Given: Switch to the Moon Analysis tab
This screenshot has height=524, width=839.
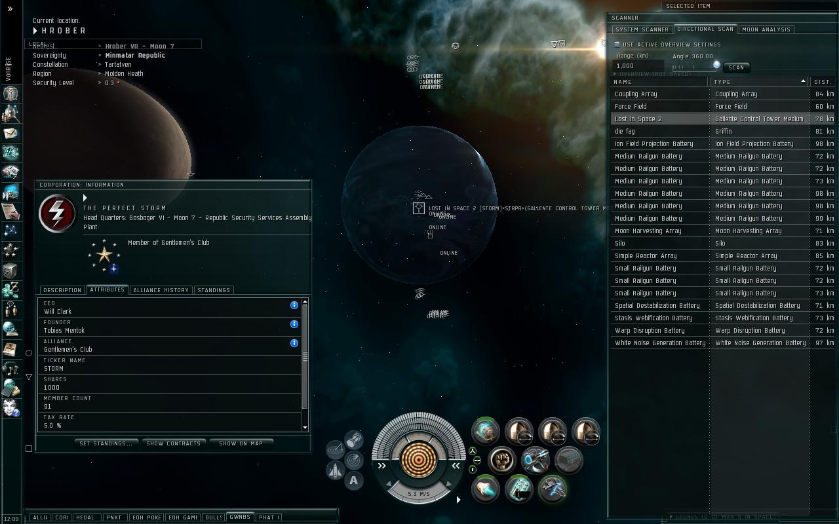Looking at the screenshot, I should pos(766,29).
